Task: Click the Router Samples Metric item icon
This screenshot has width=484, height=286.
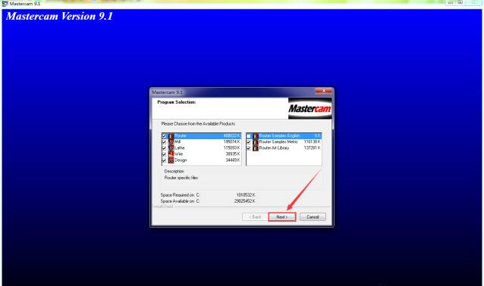Action: point(255,142)
